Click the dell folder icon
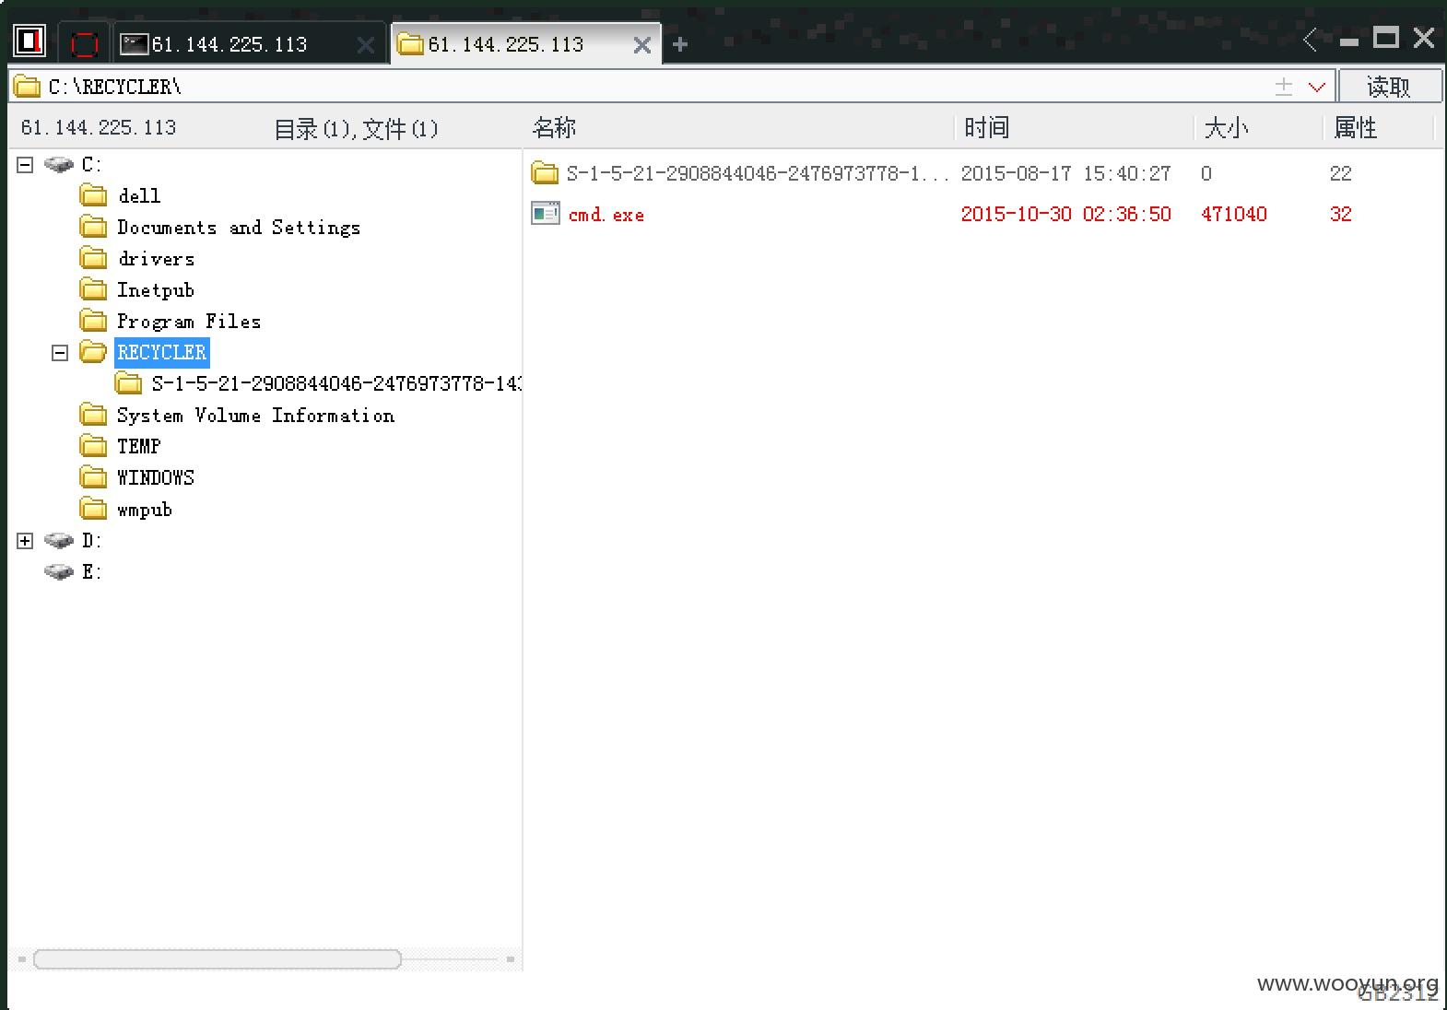Screen dimensions: 1447x1010 (93, 194)
